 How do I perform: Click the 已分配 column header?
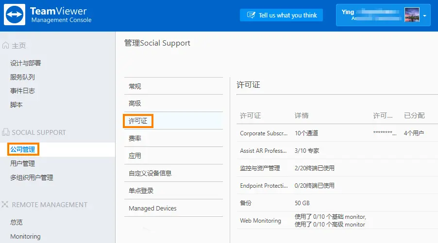414,115
